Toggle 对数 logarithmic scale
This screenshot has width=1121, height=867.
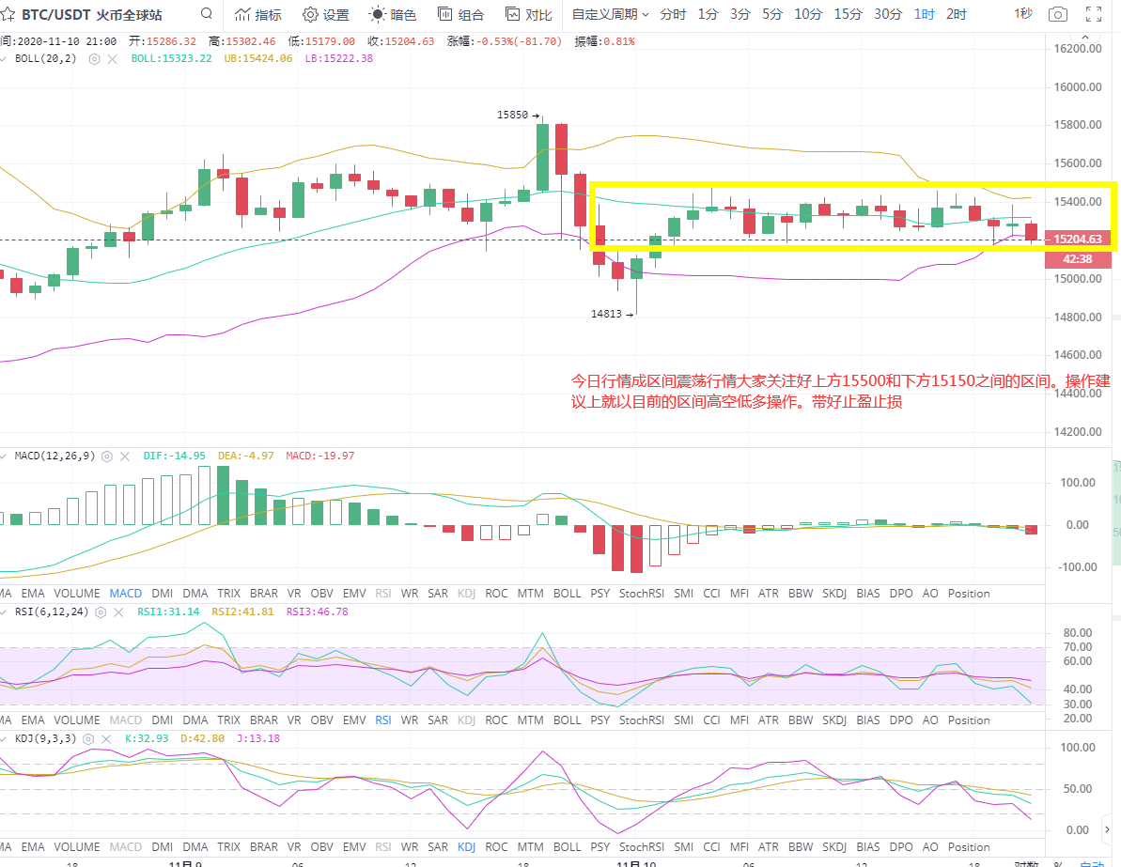click(x=1026, y=862)
